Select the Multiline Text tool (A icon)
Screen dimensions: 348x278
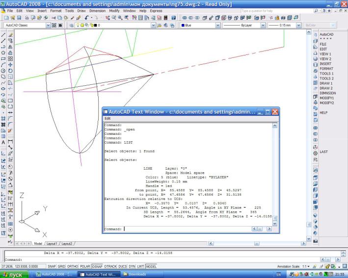(x=3, y=142)
